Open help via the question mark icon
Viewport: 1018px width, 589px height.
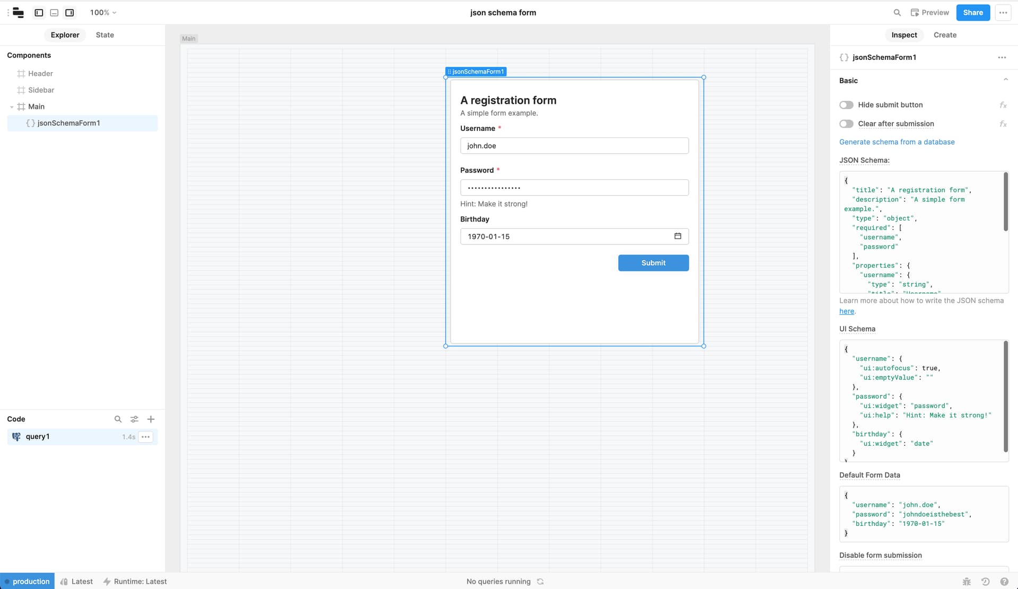tap(1003, 581)
